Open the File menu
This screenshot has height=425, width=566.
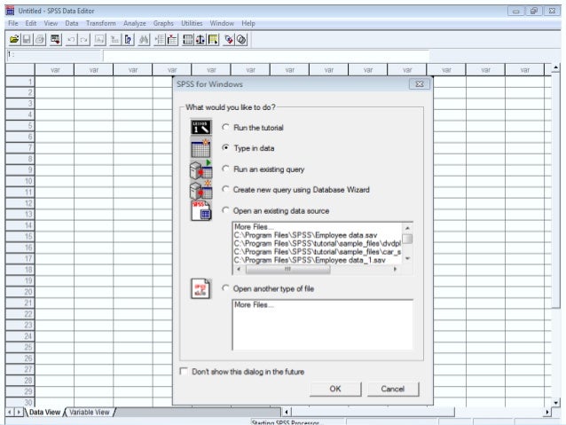coord(13,23)
